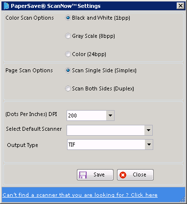The height and width of the screenshot is (204, 187).
Task: Open the scanner help link at bottom
Action: click(80, 195)
